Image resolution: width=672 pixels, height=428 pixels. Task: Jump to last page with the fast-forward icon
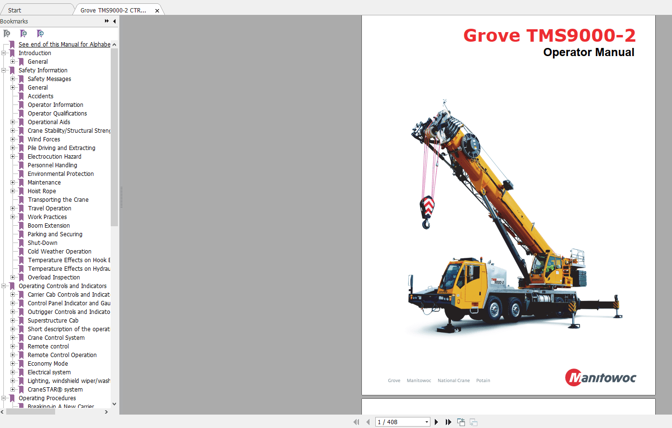coord(448,422)
